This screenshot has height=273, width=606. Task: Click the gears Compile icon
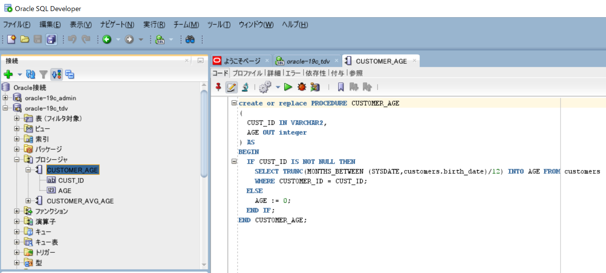tap(265, 87)
